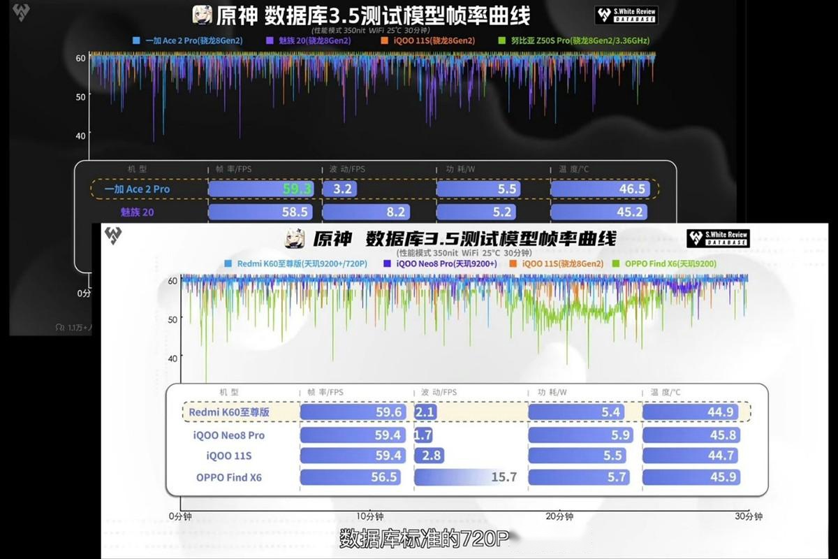Click the S.White Review Database logo on white chart
Viewport: 838px width, 559px height.
(x=718, y=238)
